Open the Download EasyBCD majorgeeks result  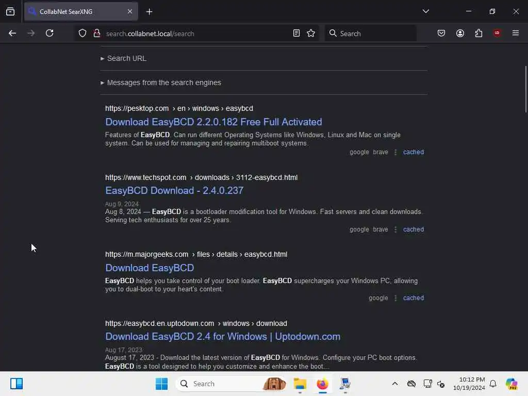pyautogui.click(x=150, y=268)
